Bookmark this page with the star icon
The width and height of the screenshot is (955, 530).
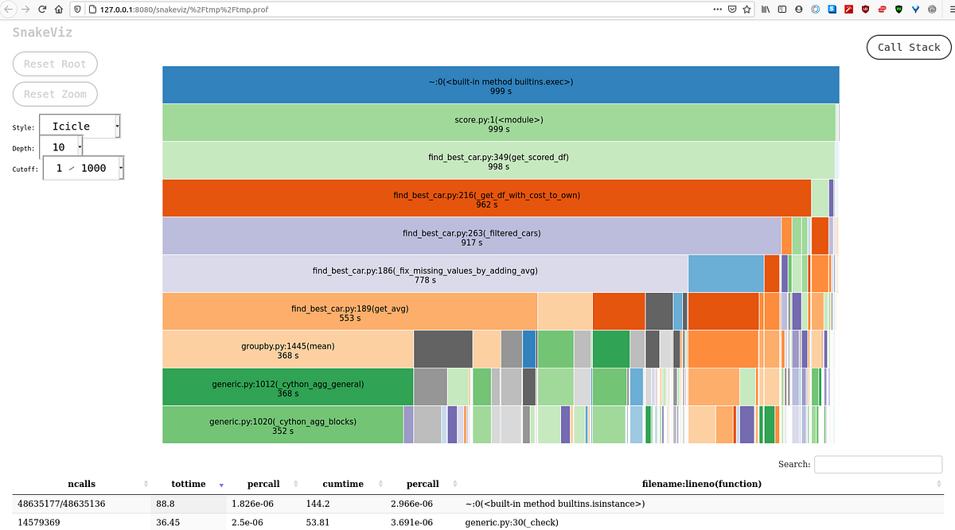click(x=746, y=9)
